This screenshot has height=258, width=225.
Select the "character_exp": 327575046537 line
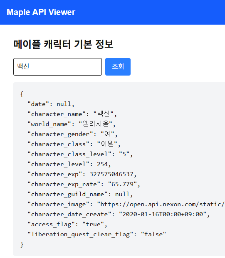point(82,174)
